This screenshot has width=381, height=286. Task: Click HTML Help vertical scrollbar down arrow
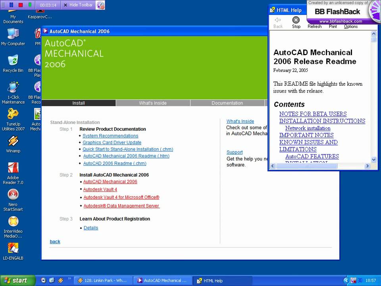[x=374, y=160]
